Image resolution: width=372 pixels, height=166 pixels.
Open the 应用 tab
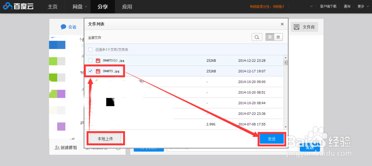[127, 7]
